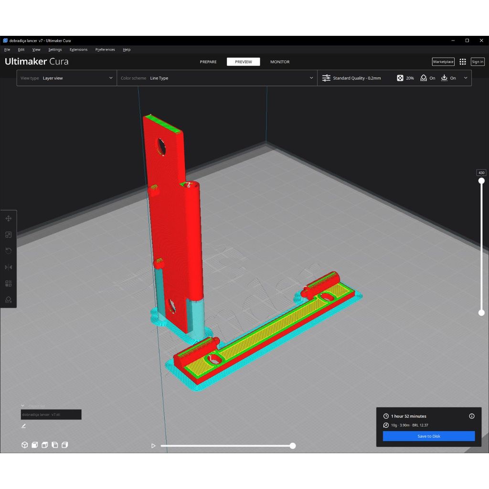Switch to the MONITOR tab
The width and height of the screenshot is (489, 489).
click(x=280, y=62)
